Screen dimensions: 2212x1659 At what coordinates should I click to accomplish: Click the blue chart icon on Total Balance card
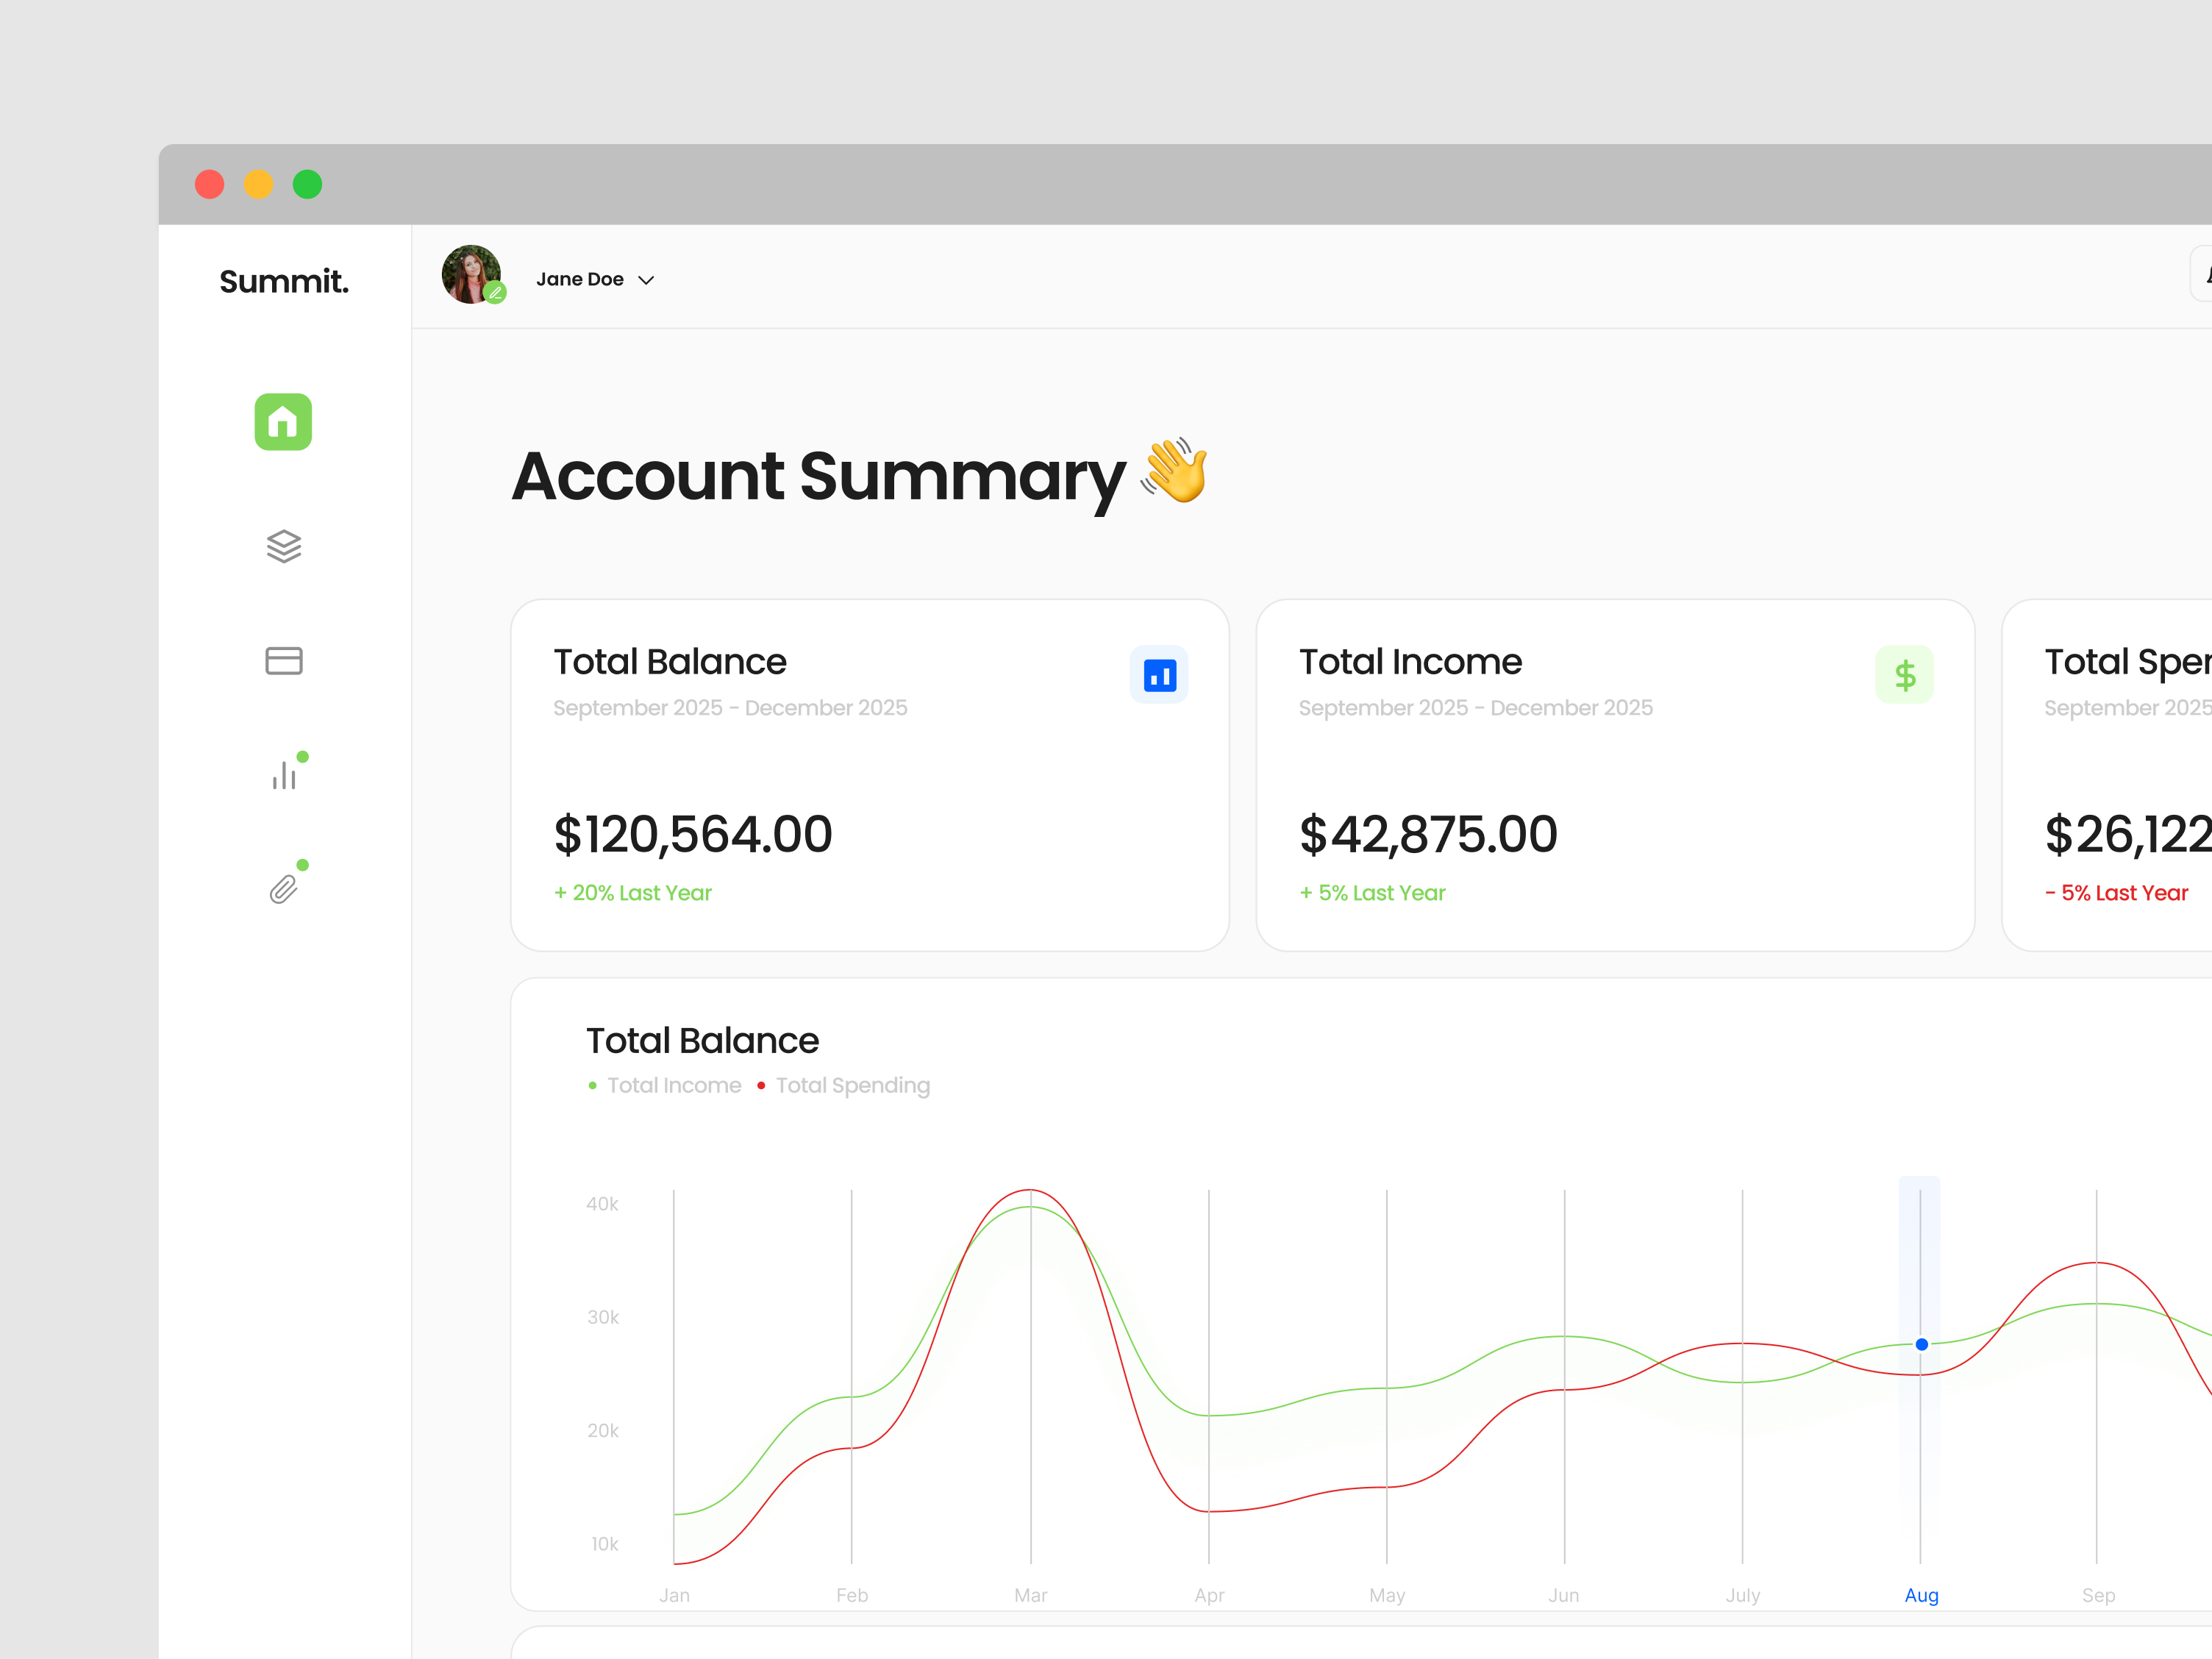[1159, 675]
